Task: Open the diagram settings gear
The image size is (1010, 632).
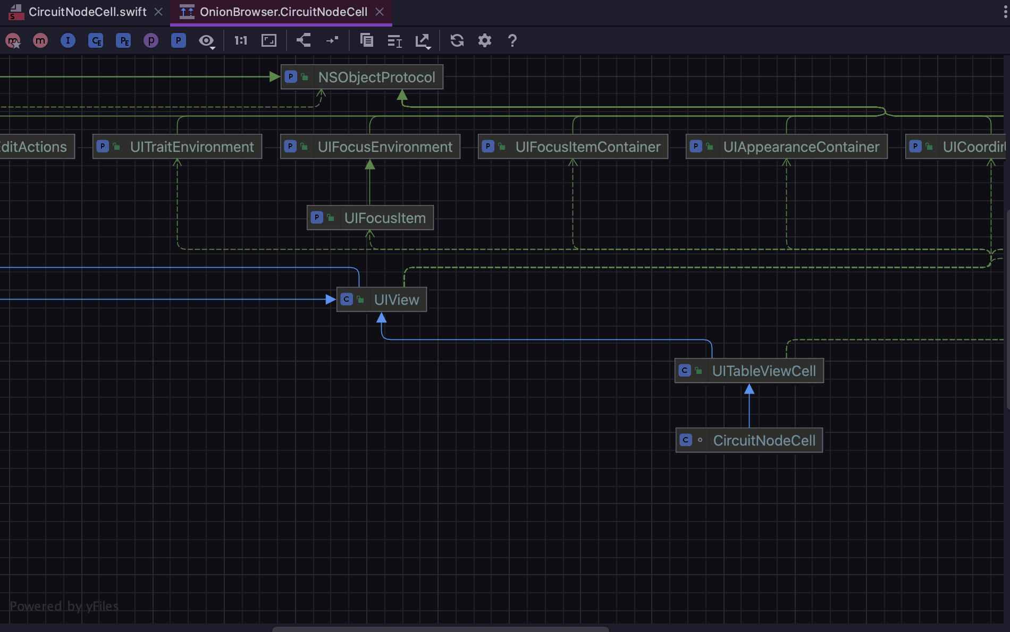Action: (485, 40)
